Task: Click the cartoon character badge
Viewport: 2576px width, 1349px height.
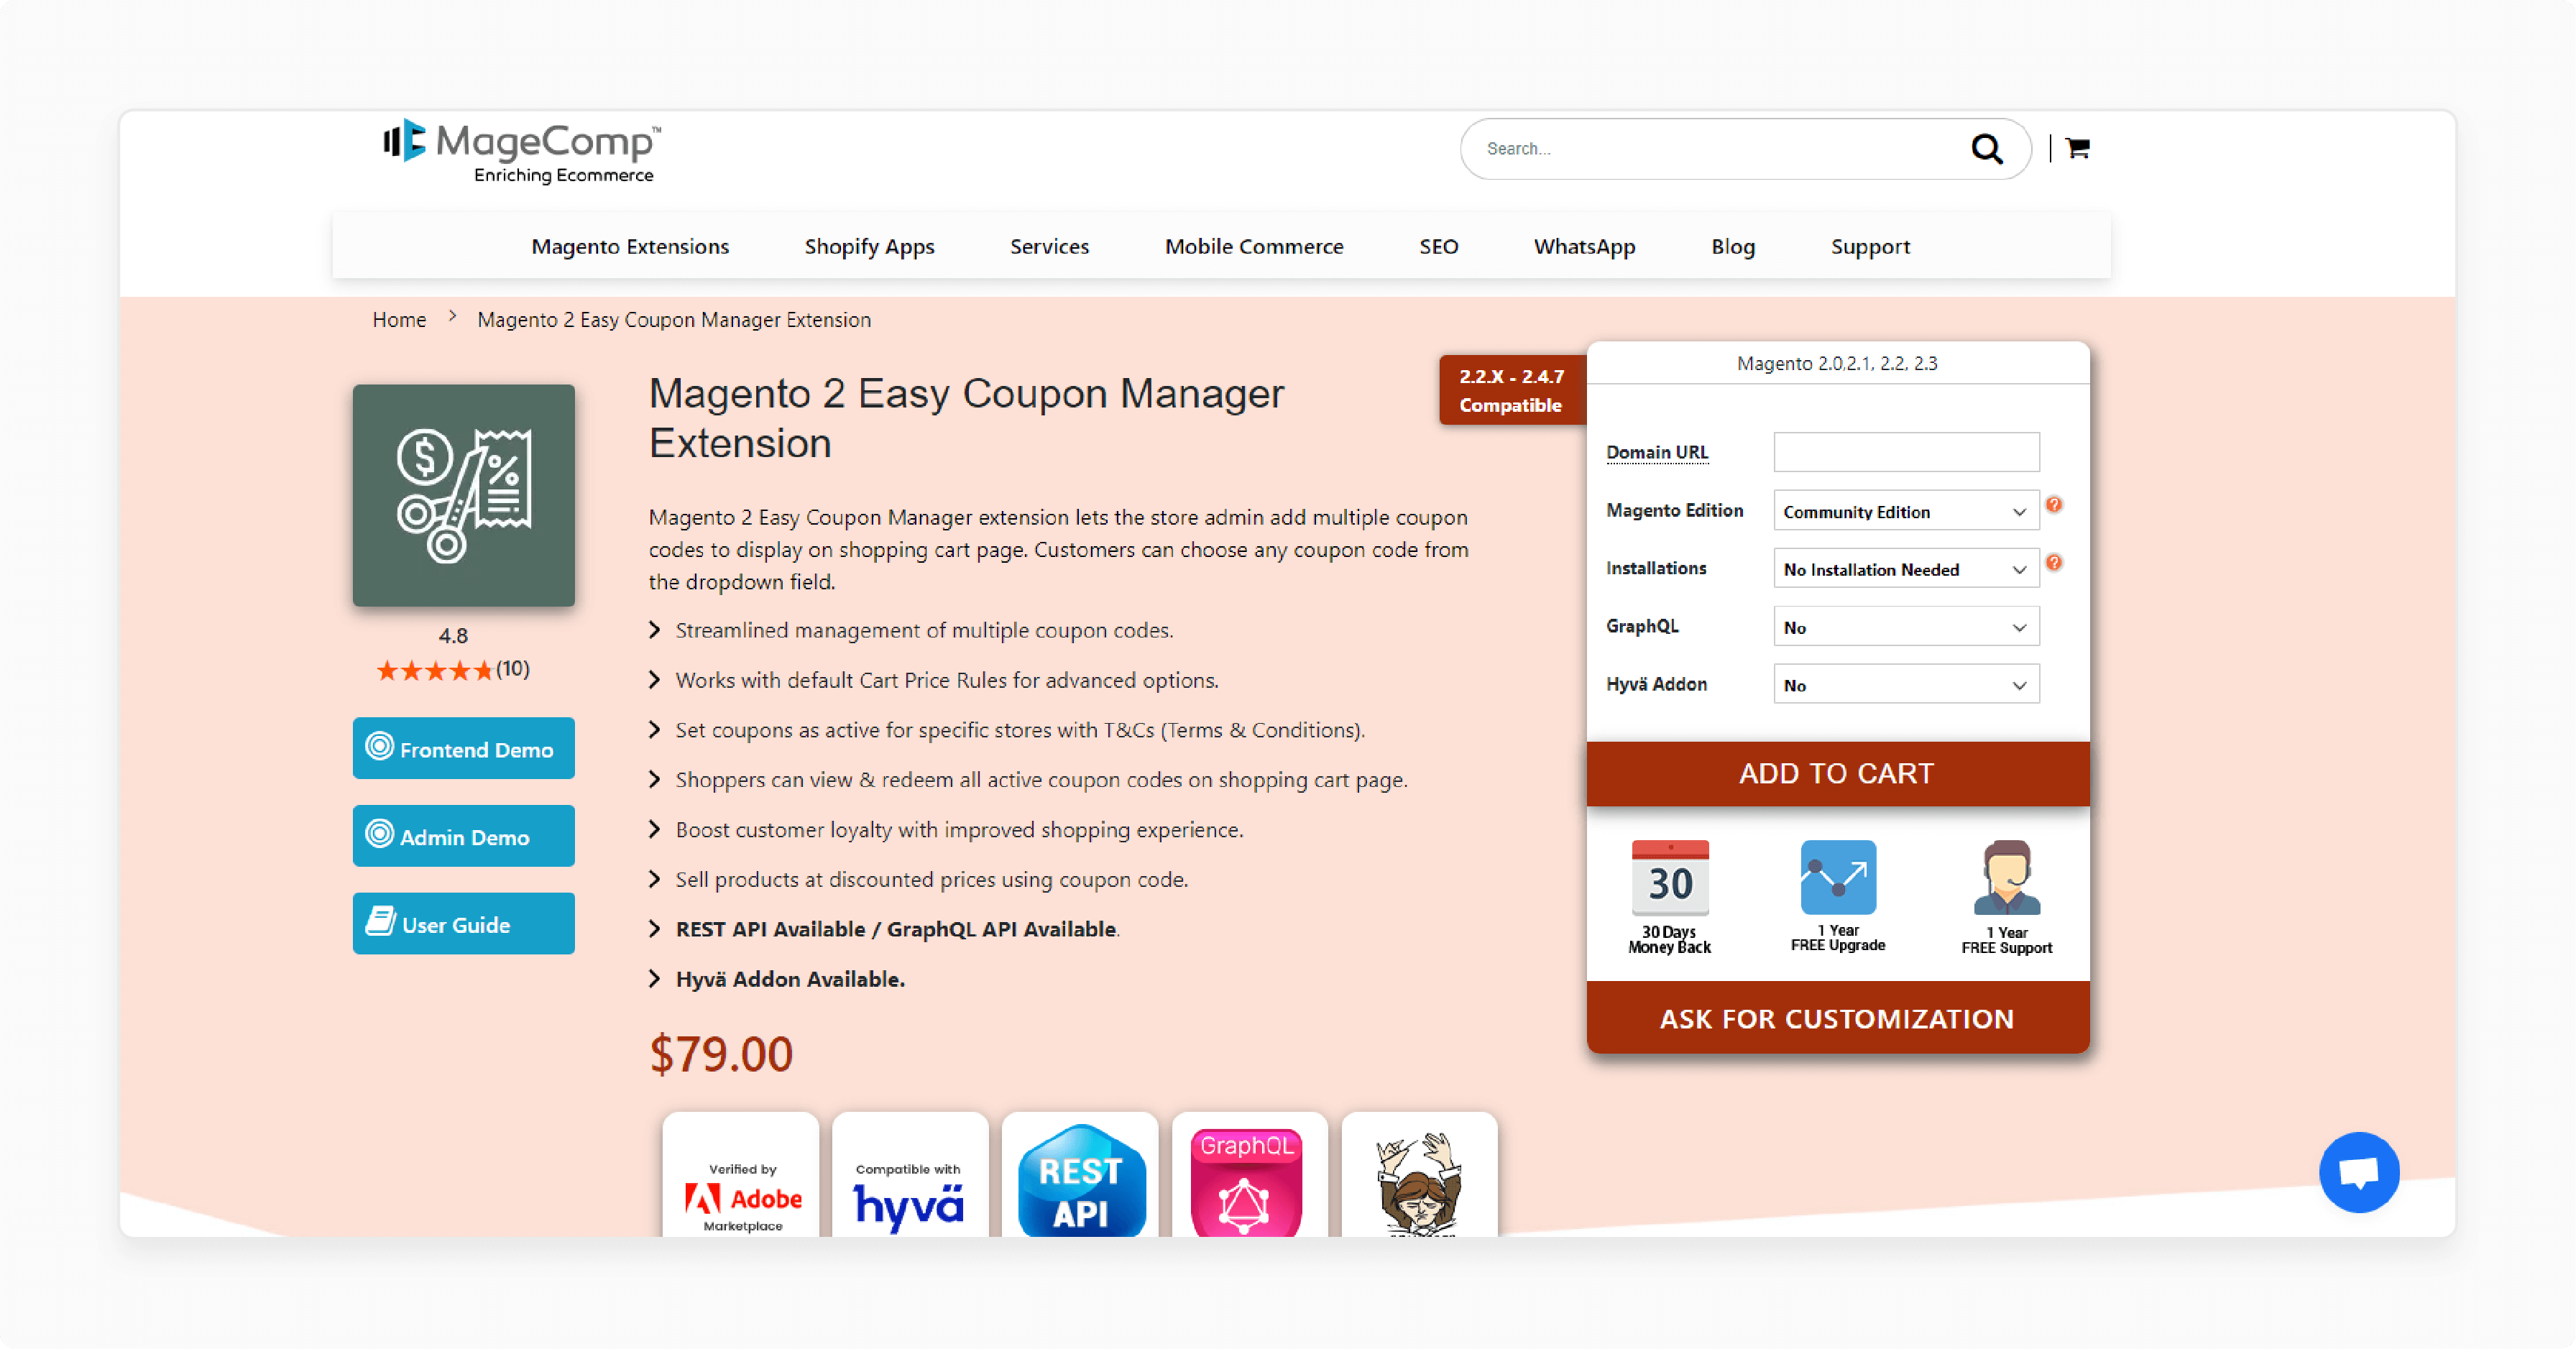Action: [1419, 1176]
